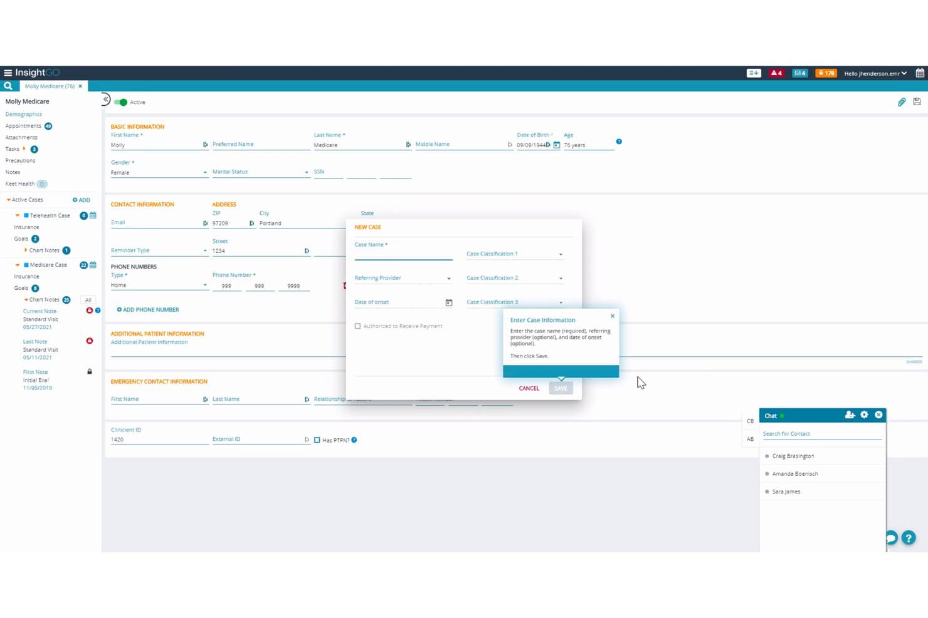Image resolution: width=928 pixels, height=618 pixels.
Task: Click the white add-list icon in top bar
Action: (x=754, y=73)
